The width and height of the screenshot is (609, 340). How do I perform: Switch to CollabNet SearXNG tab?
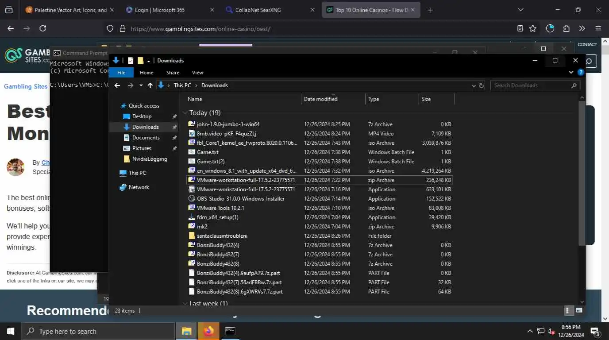(x=270, y=10)
